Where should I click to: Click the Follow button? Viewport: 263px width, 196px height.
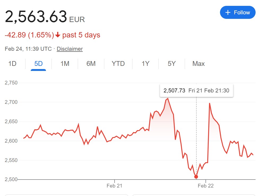click(x=238, y=12)
